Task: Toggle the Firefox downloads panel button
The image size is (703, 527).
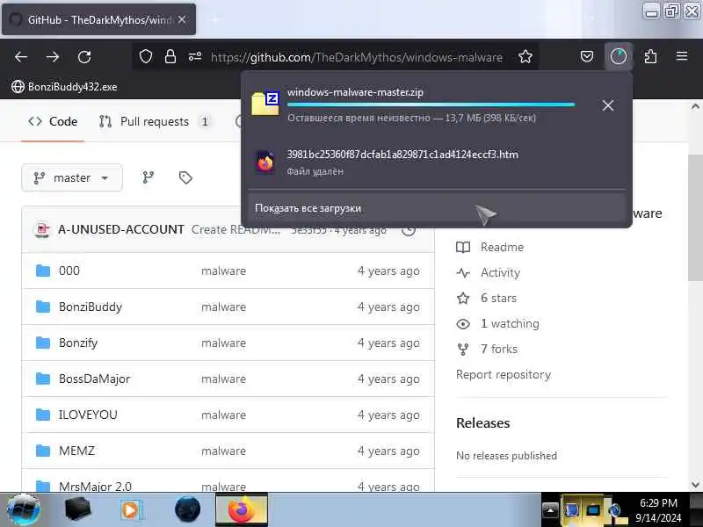Action: (619, 56)
